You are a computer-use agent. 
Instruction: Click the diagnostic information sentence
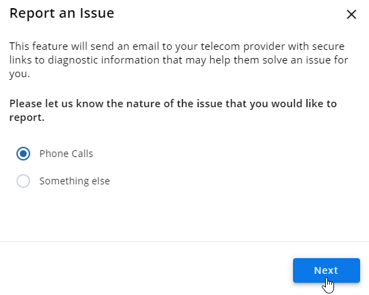179,60
